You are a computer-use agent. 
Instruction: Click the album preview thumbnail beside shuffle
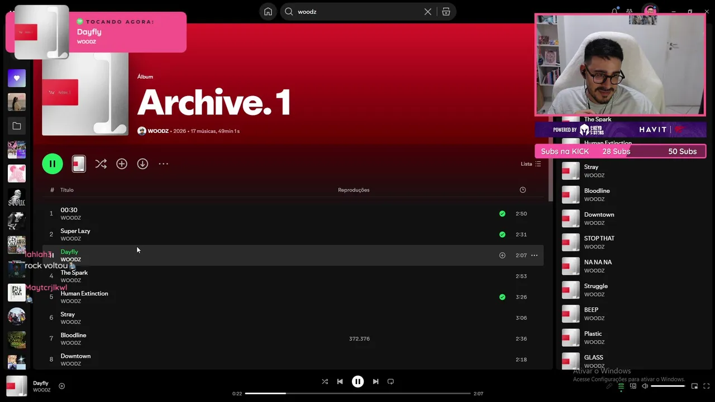[79, 164]
